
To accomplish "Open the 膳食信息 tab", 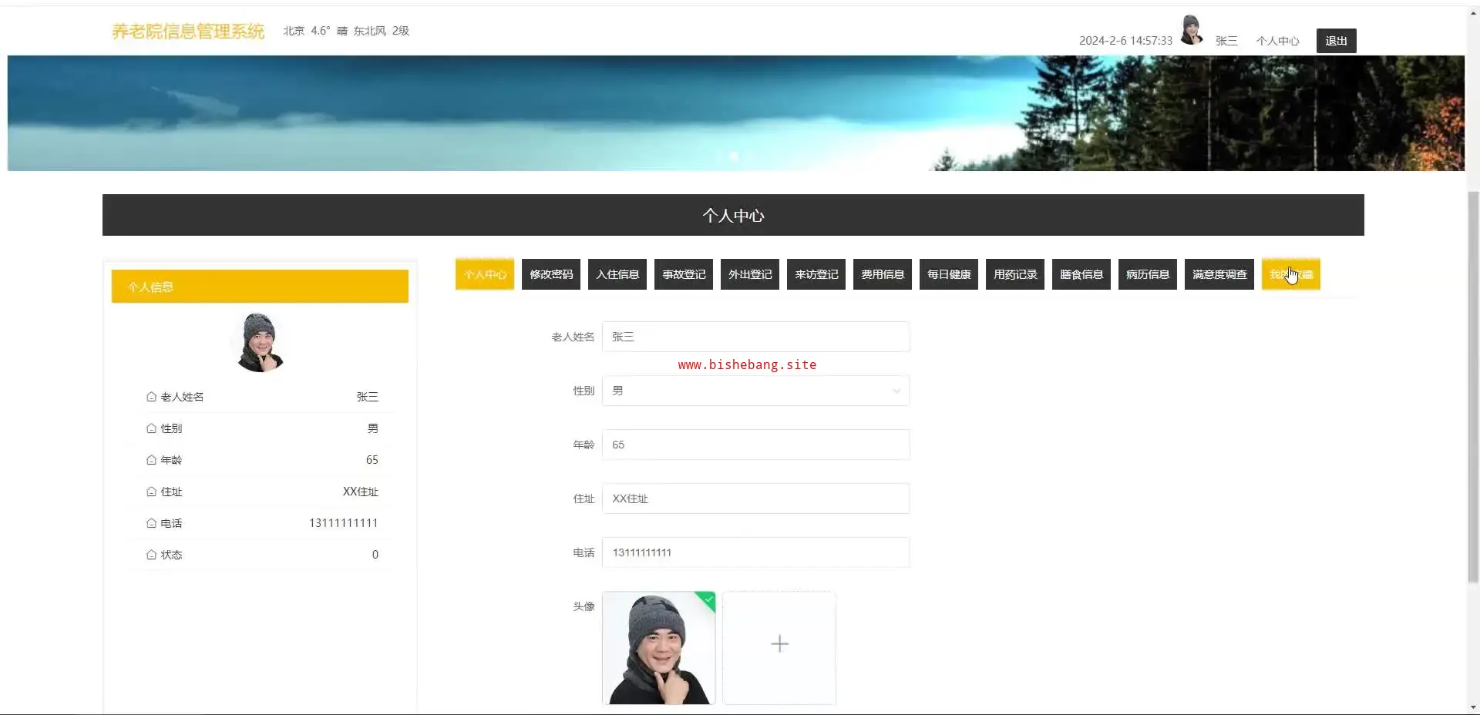I will pos(1081,274).
